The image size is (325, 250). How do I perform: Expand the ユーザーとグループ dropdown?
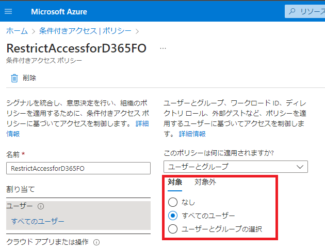tap(236, 167)
